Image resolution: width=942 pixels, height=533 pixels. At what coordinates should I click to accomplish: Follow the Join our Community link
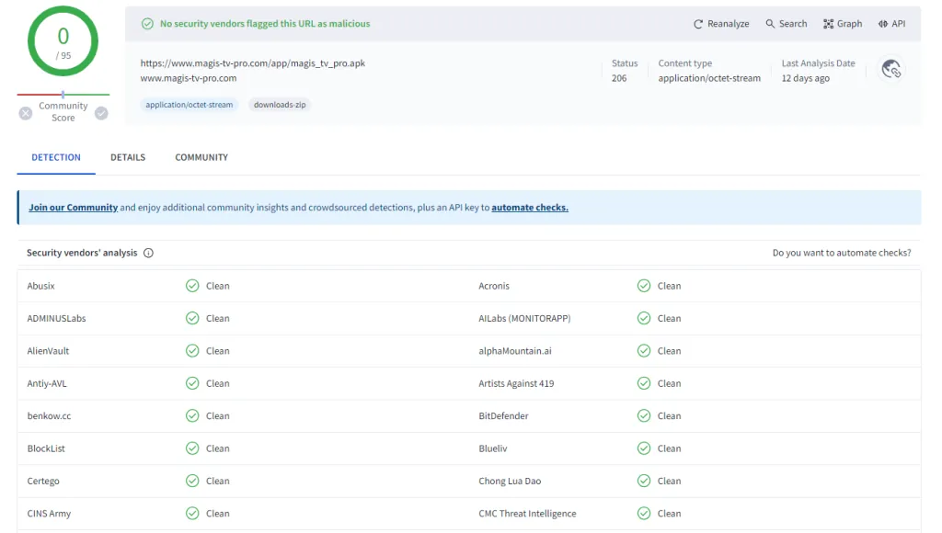pyautogui.click(x=74, y=208)
